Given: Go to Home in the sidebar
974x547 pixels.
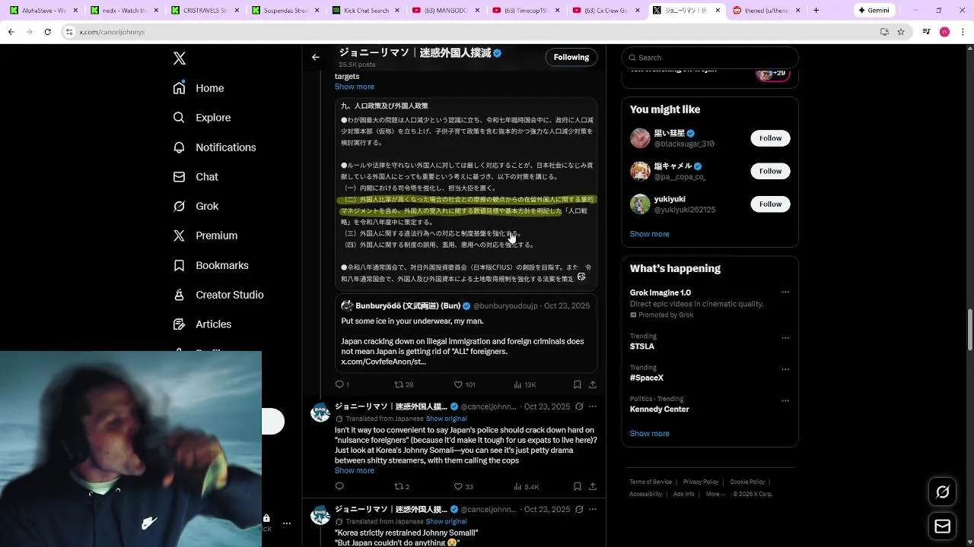Looking at the screenshot, I should [x=199, y=88].
